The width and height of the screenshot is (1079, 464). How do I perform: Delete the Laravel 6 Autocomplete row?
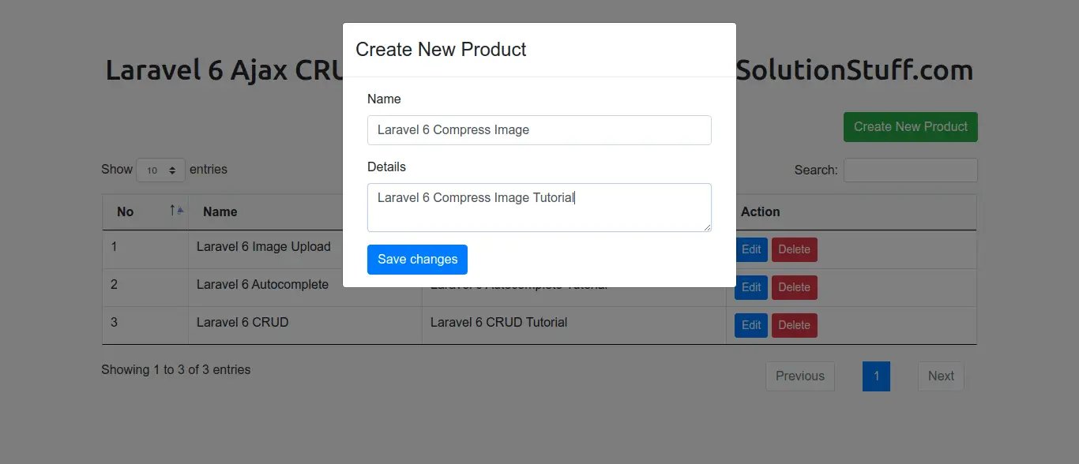point(794,287)
